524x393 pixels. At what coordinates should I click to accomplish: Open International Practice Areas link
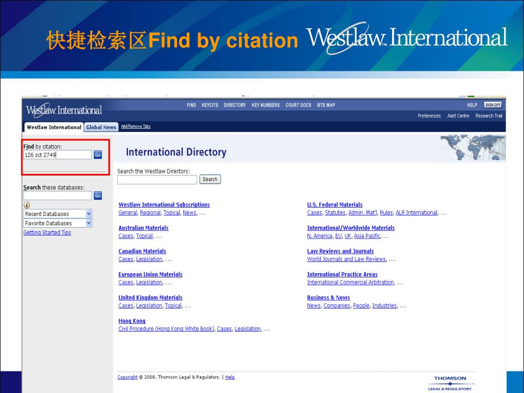pyautogui.click(x=342, y=274)
